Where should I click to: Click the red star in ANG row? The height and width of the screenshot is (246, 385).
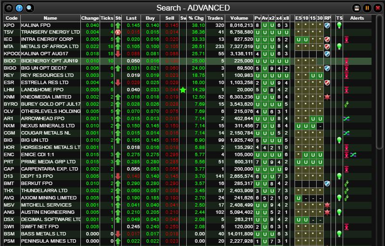(x=327, y=212)
